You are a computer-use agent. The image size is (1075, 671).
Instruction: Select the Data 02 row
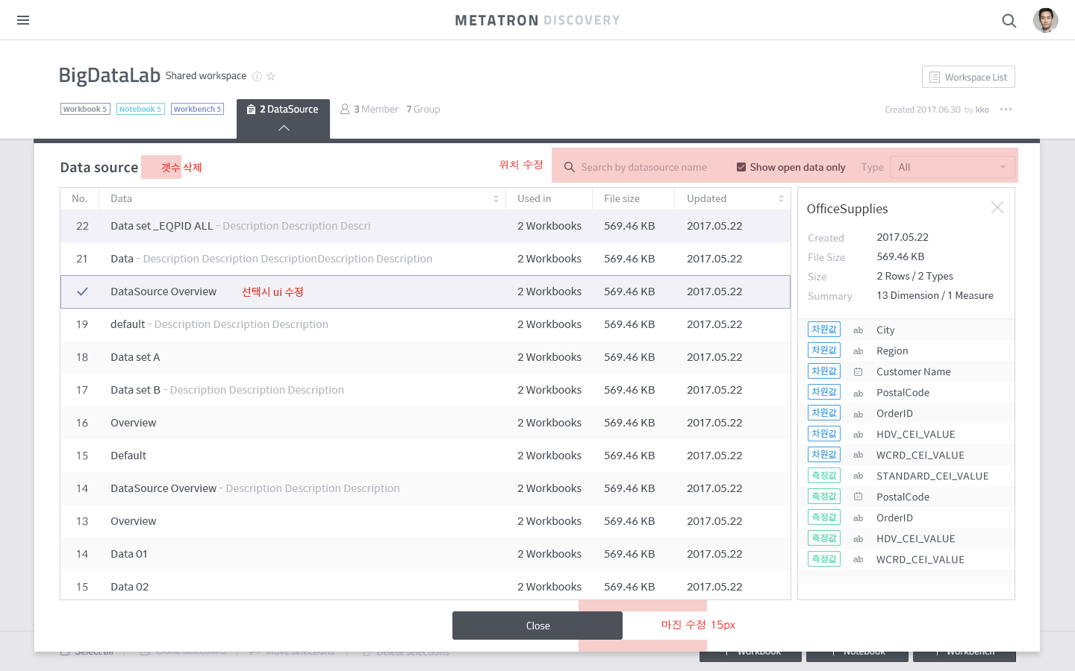(426, 586)
